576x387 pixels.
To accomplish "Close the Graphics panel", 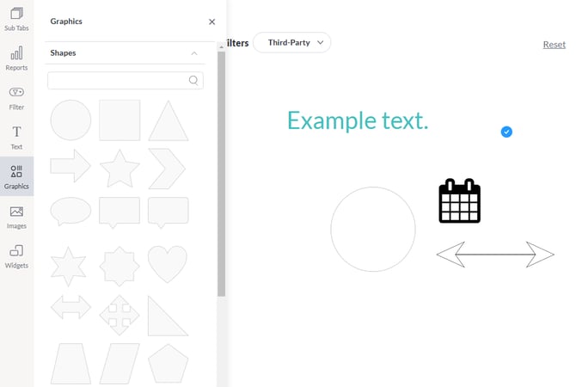I will (x=212, y=21).
